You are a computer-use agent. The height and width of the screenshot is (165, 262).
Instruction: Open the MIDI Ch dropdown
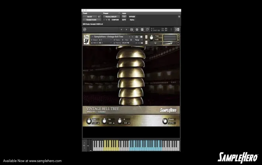pyautogui.click(x=102, y=43)
